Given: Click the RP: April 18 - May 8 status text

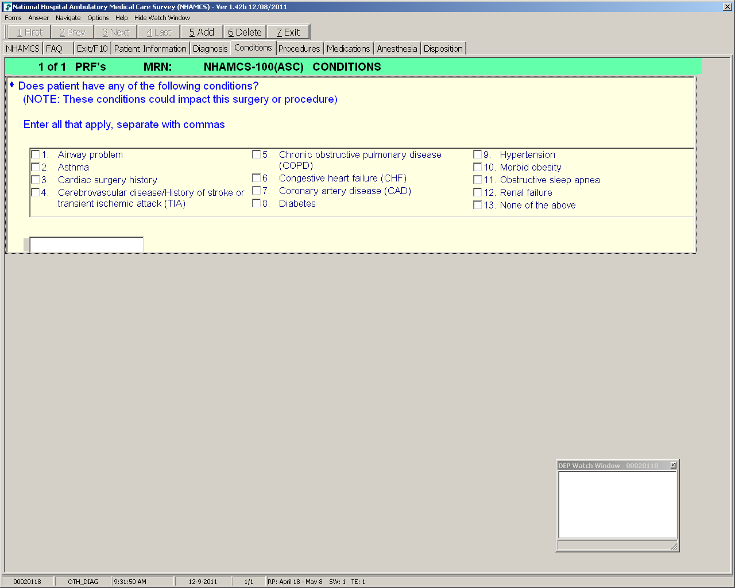Looking at the screenshot, I should pyautogui.click(x=295, y=582).
